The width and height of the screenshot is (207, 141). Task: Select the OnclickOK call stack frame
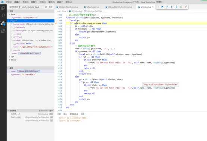(31, 117)
